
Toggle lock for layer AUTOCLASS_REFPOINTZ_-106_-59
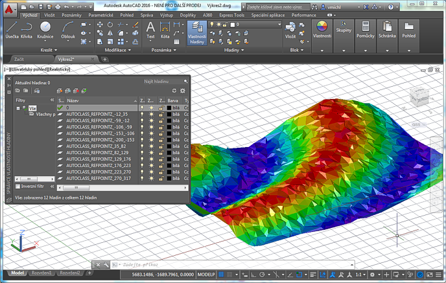click(x=161, y=127)
